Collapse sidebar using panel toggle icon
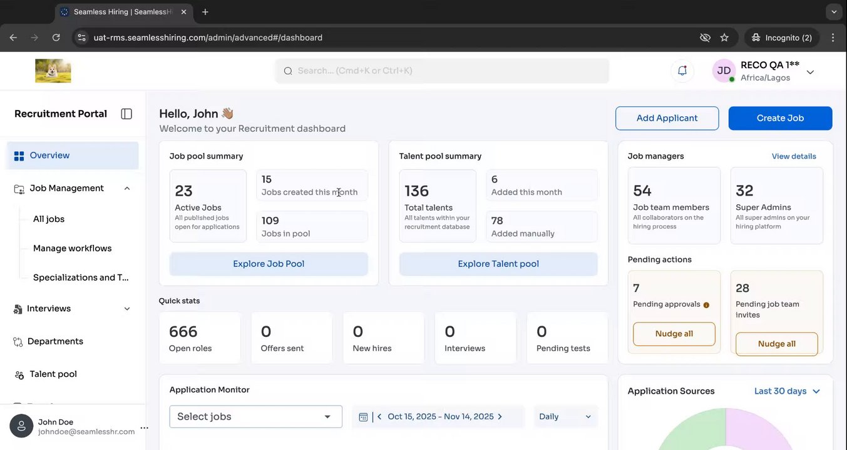Viewport: 847px width, 450px height. tap(126, 114)
